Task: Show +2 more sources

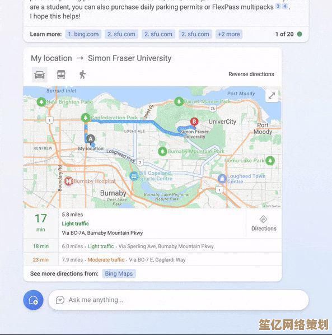Action: pyautogui.click(x=229, y=34)
